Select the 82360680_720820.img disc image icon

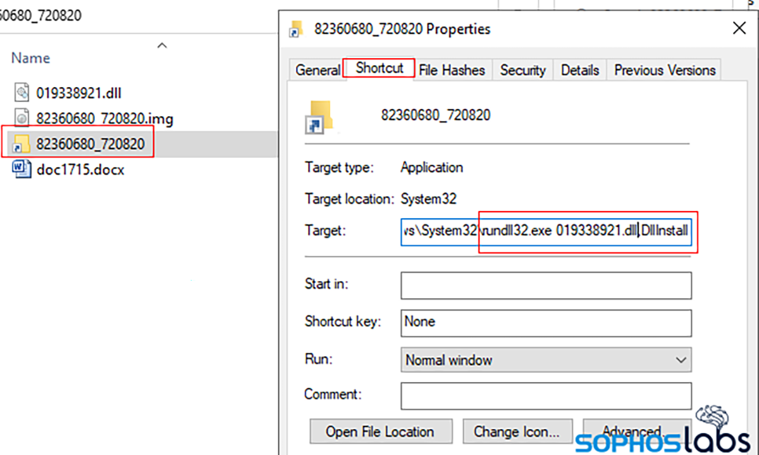[22, 118]
